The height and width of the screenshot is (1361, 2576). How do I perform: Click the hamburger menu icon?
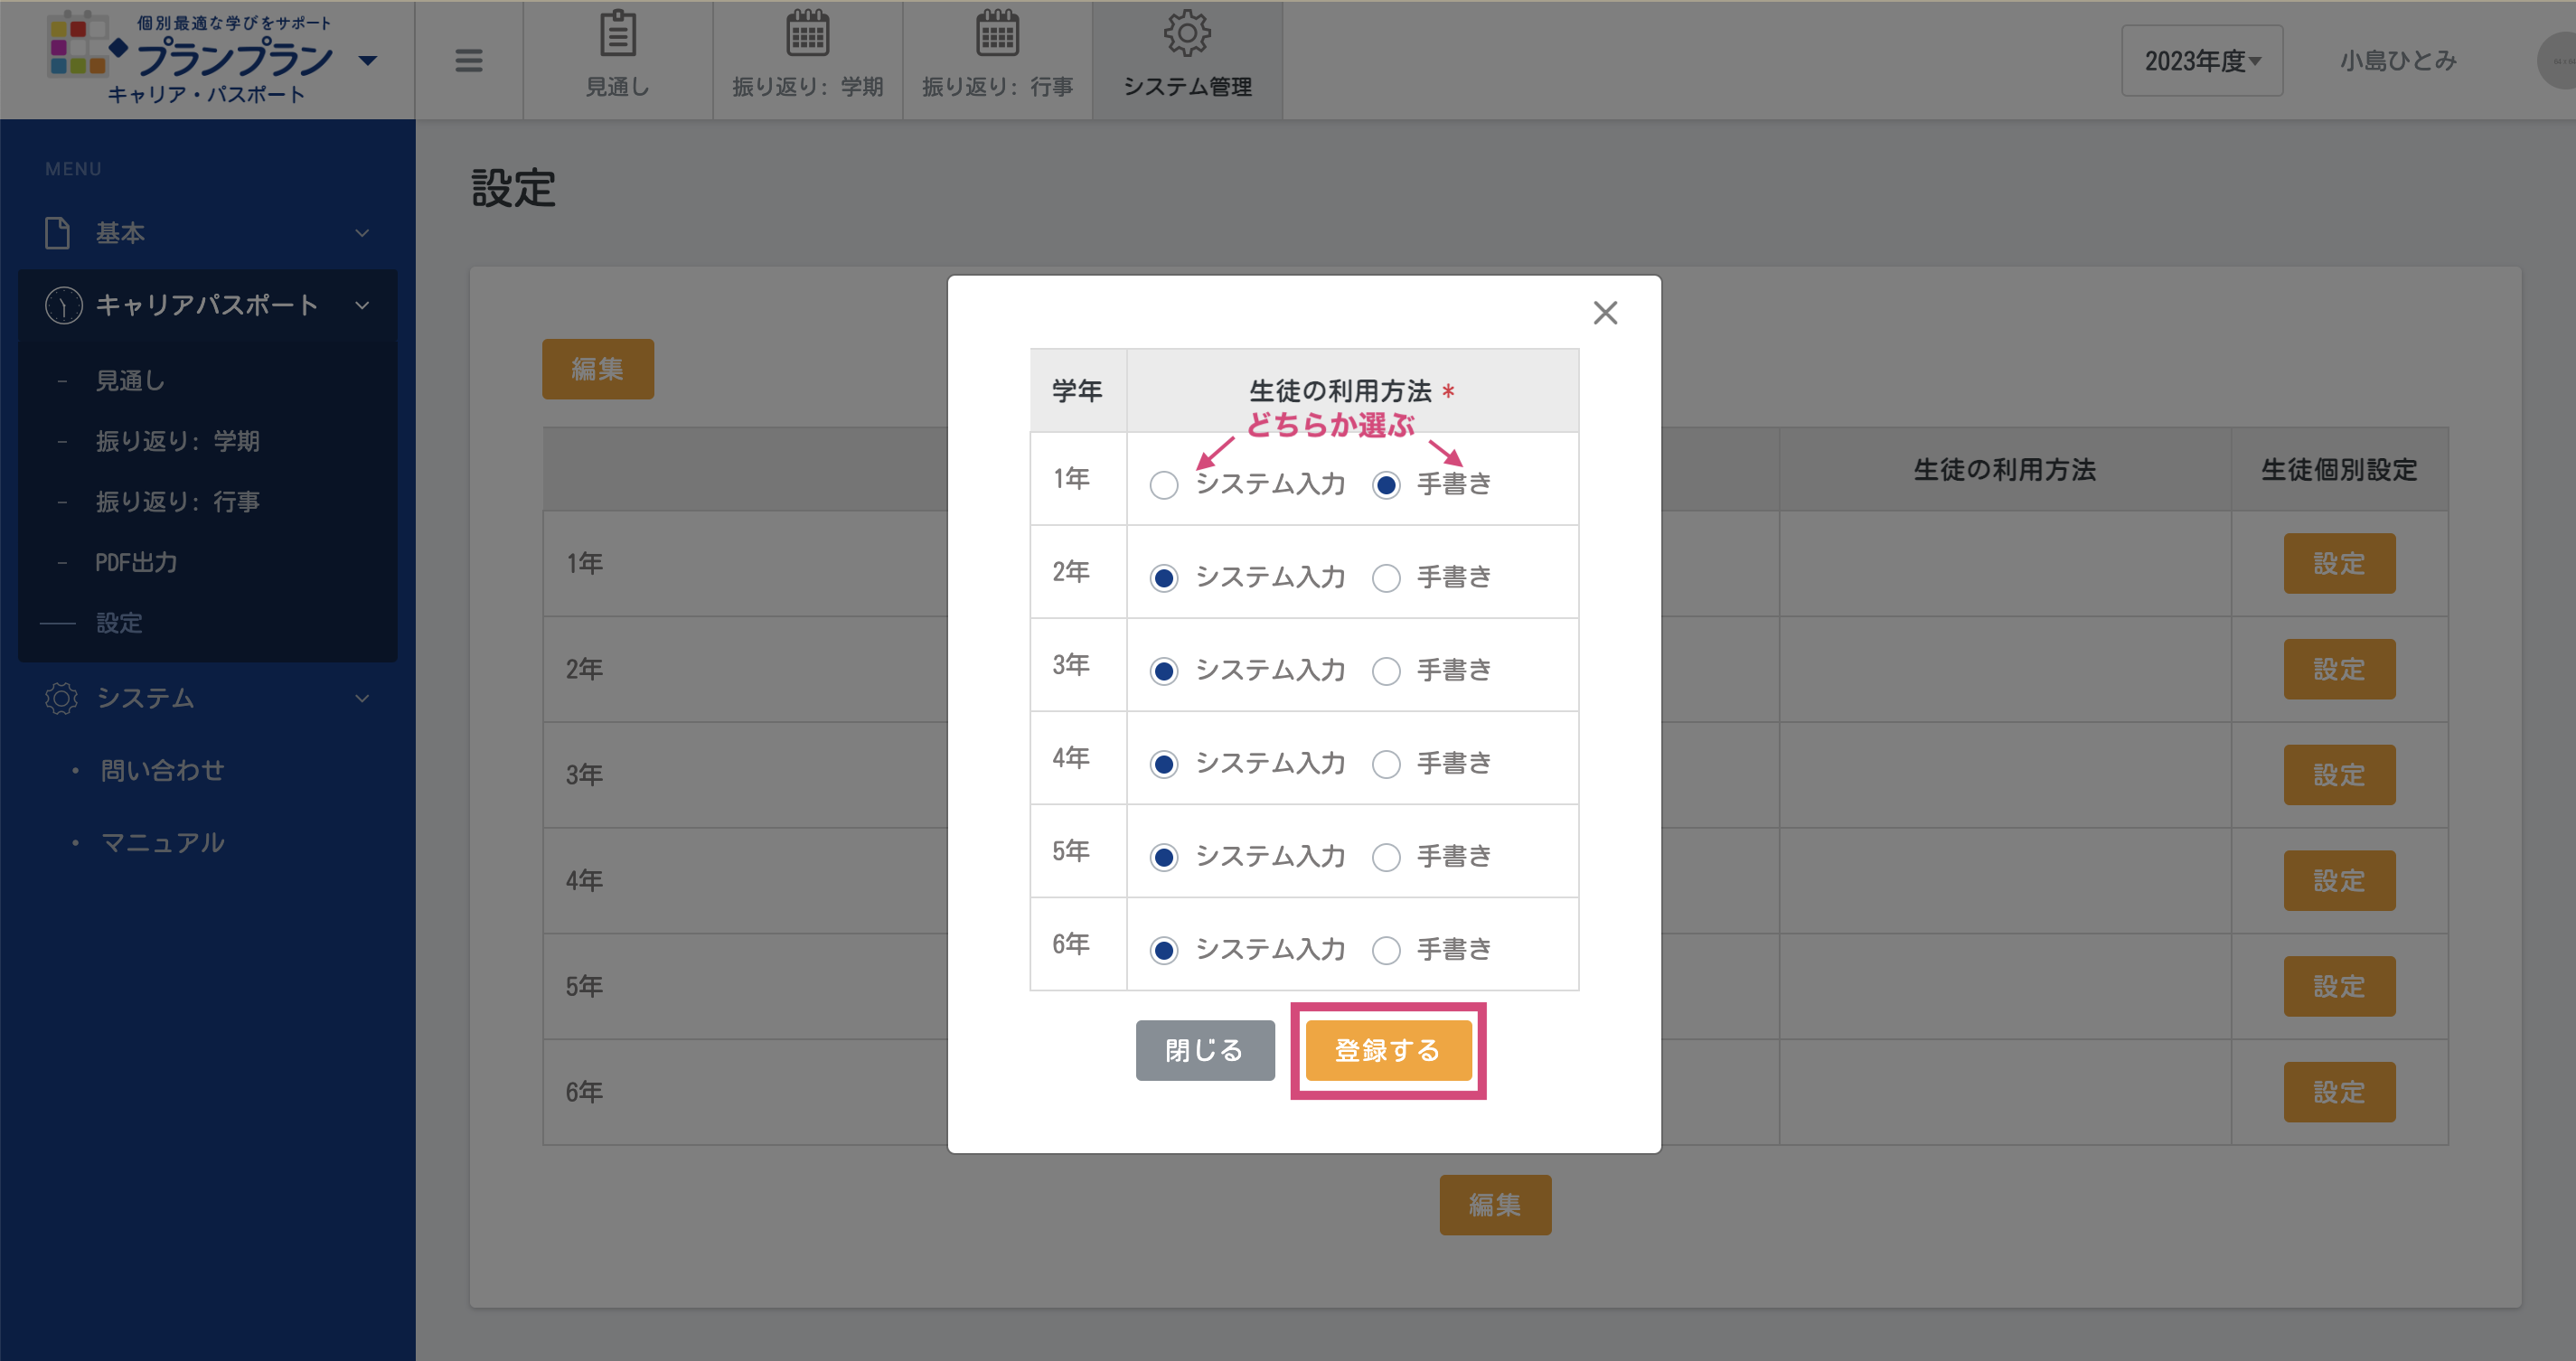click(468, 61)
